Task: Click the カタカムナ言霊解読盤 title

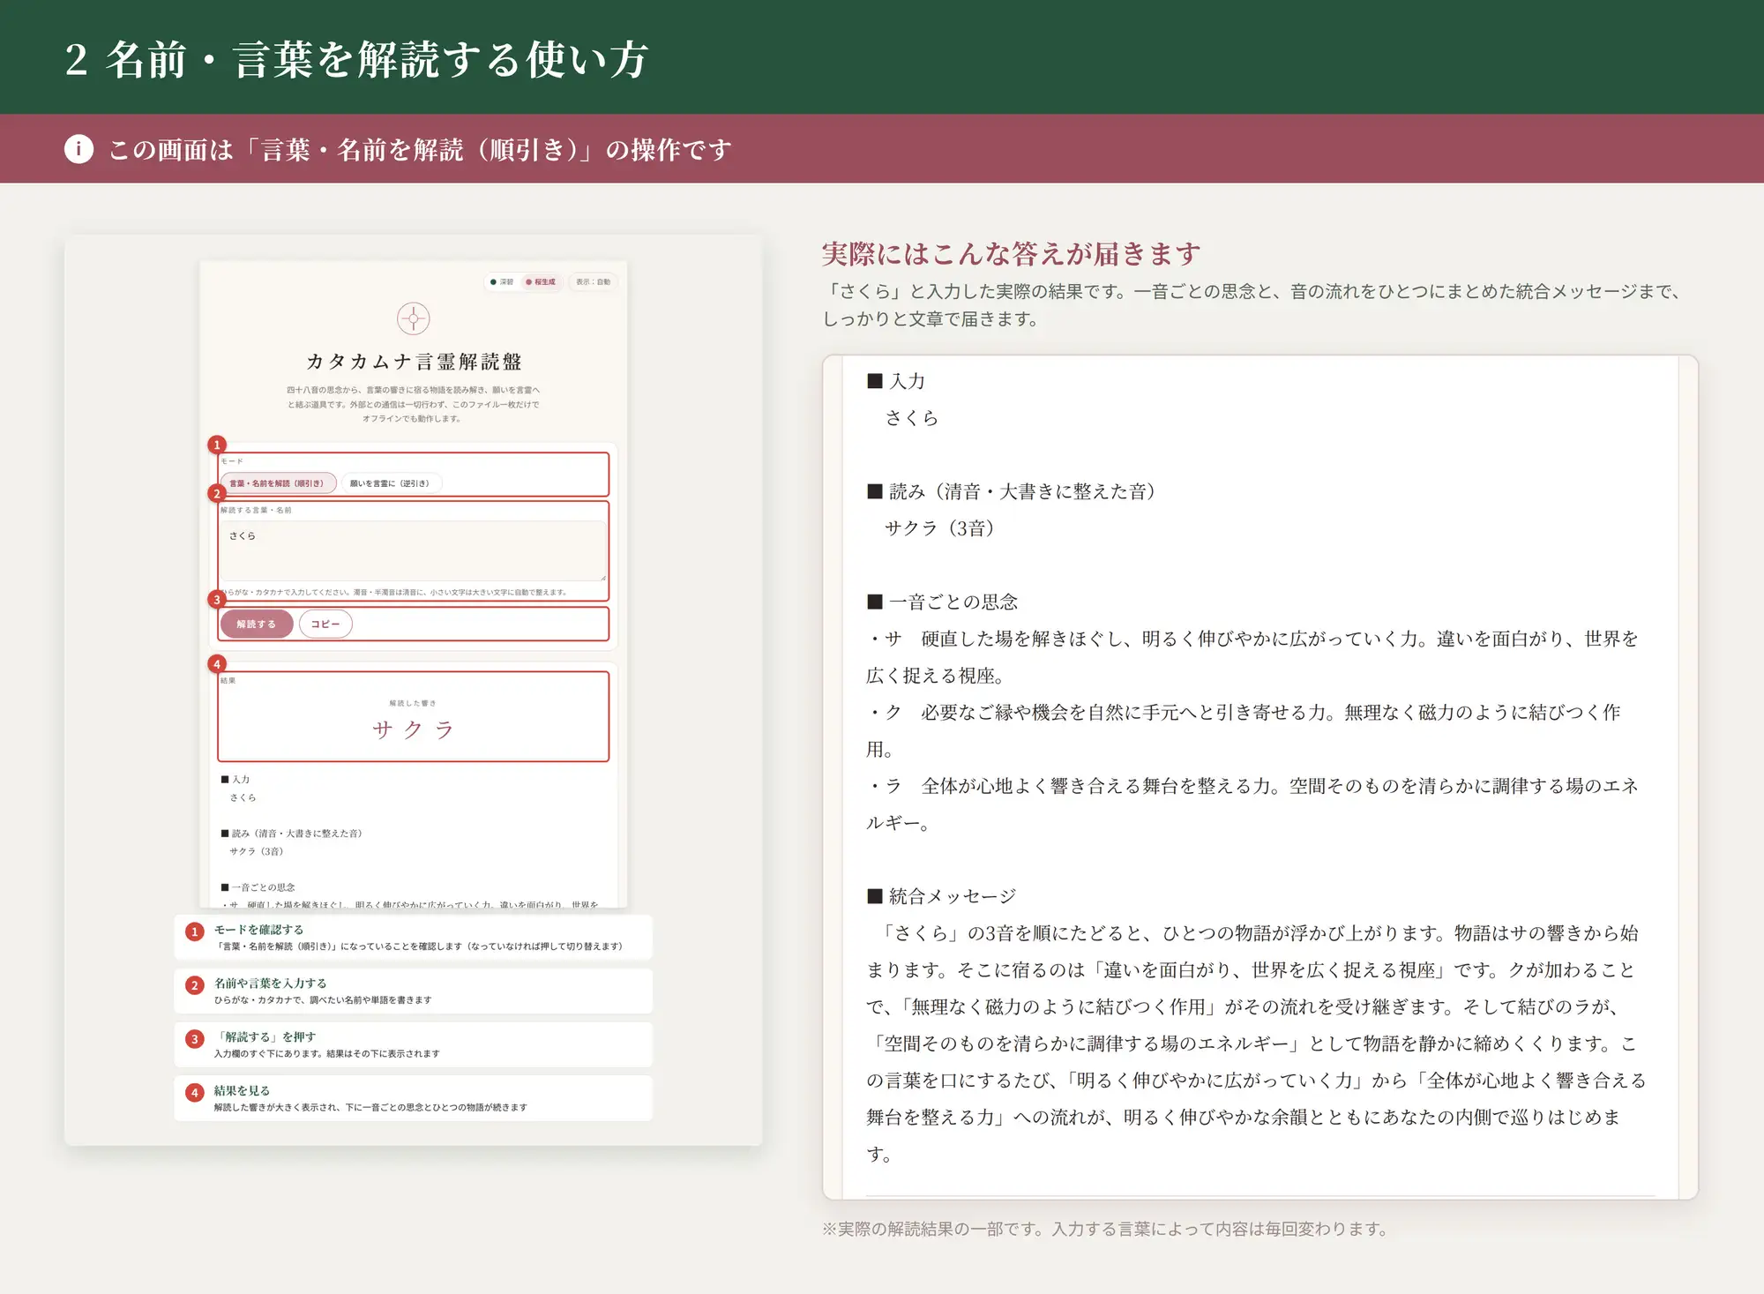Action: click(413, 362)
